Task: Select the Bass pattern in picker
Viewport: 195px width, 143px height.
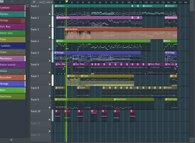Action: [13, 90]
